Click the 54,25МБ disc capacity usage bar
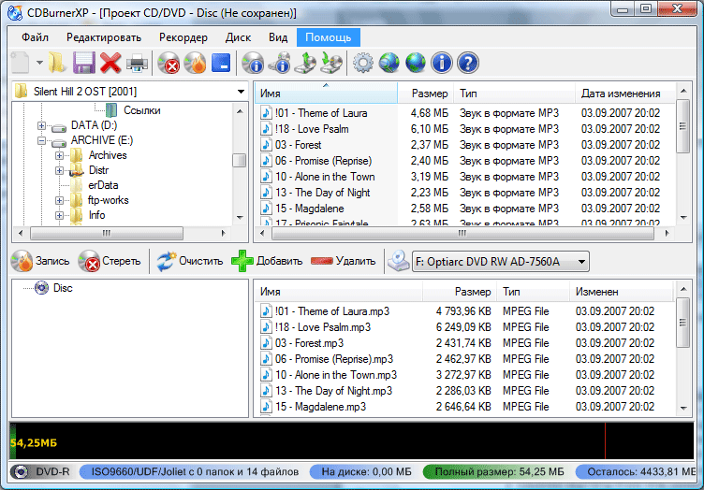 pyautogui.click(x=352, y=441)
